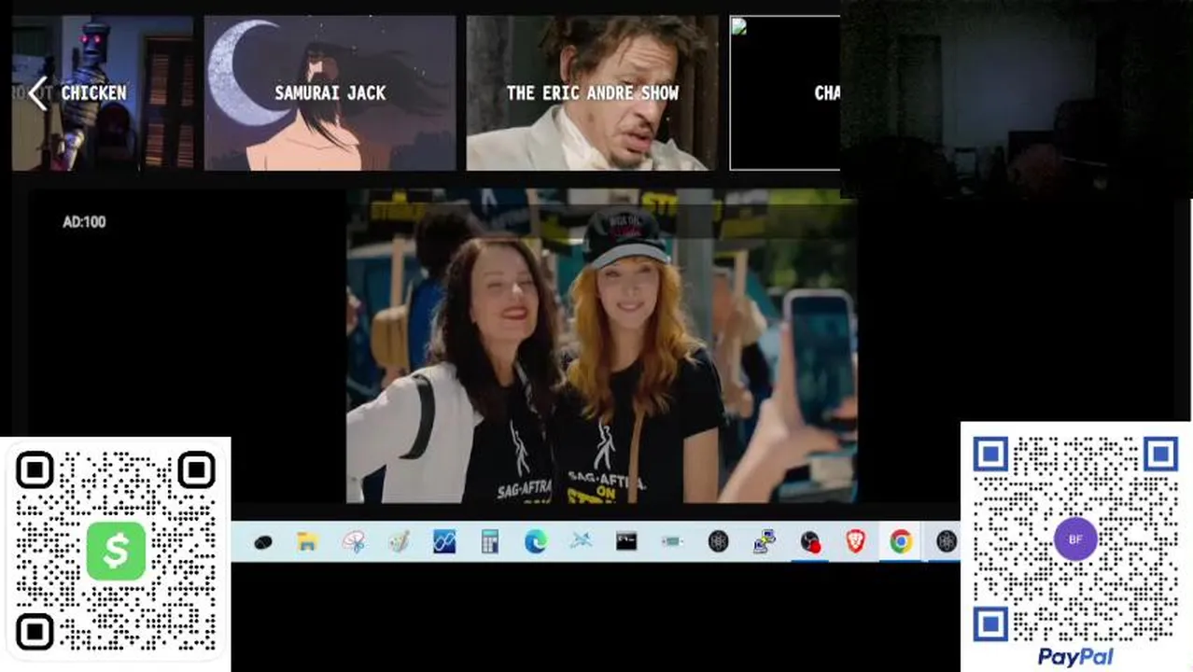Click the PayPal logo text
The image size is (1193, 672).
click(x=1075, y=657)
